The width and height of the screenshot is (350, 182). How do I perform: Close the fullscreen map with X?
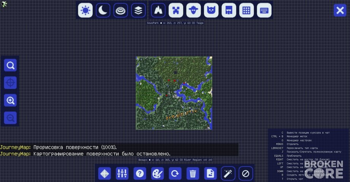[x=340, y=10]
